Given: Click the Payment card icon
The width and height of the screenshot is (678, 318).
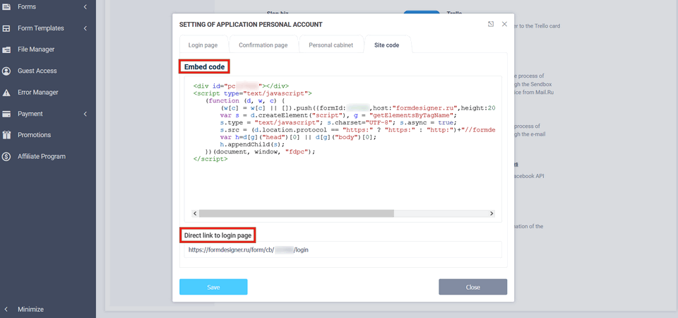Looking at the screenshot, I should coord(6,114).
